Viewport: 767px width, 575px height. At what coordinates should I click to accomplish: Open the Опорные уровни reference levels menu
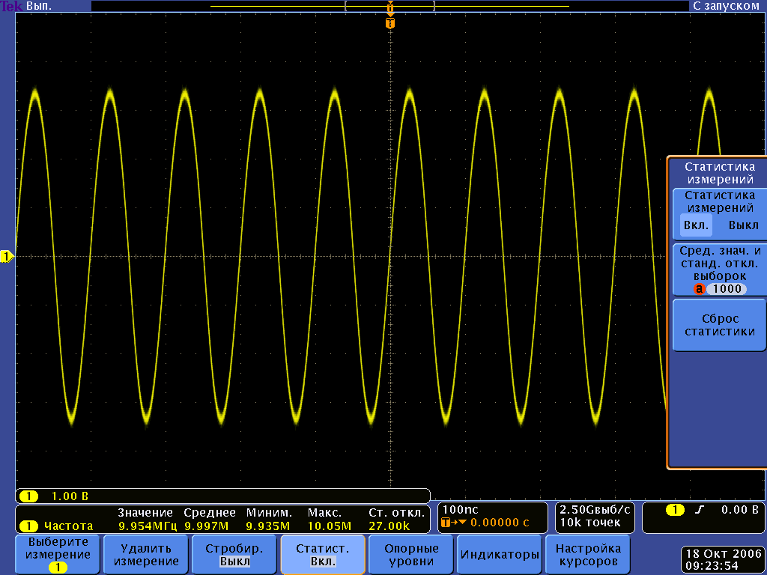(410, 555)
